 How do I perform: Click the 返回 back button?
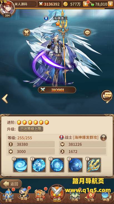point(11,184)
